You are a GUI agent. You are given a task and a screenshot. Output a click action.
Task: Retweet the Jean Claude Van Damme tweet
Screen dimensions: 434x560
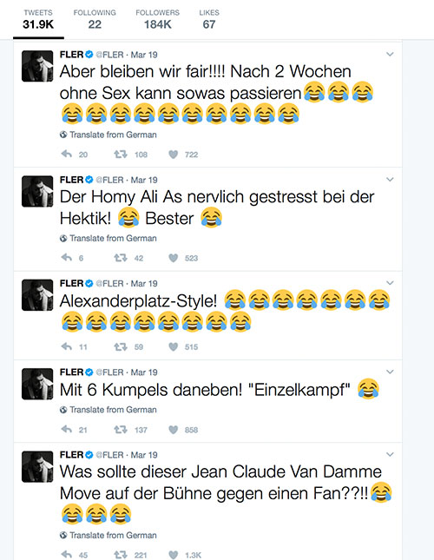point(121,555)
